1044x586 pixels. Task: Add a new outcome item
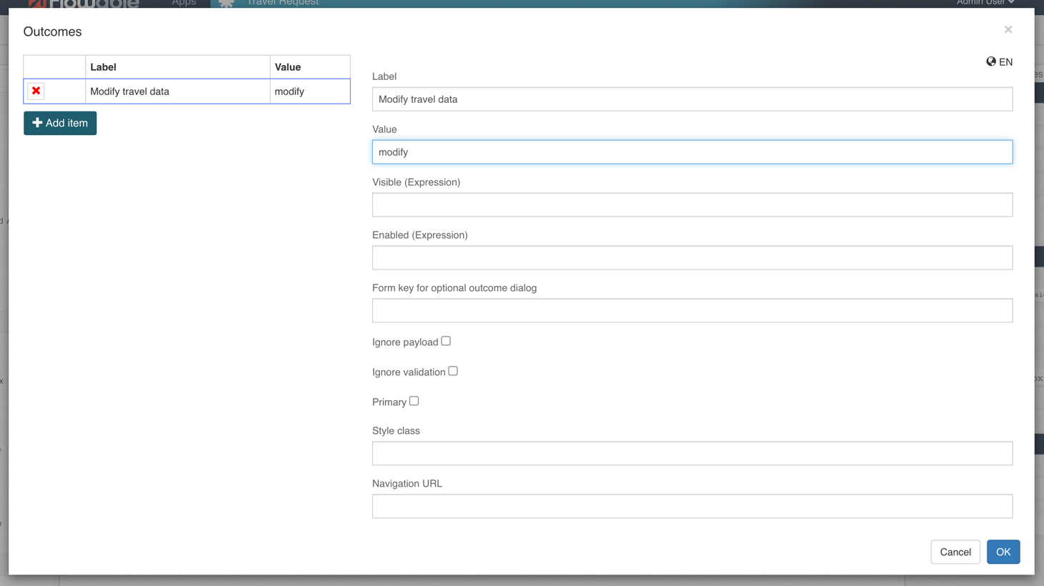coord(60,123)
